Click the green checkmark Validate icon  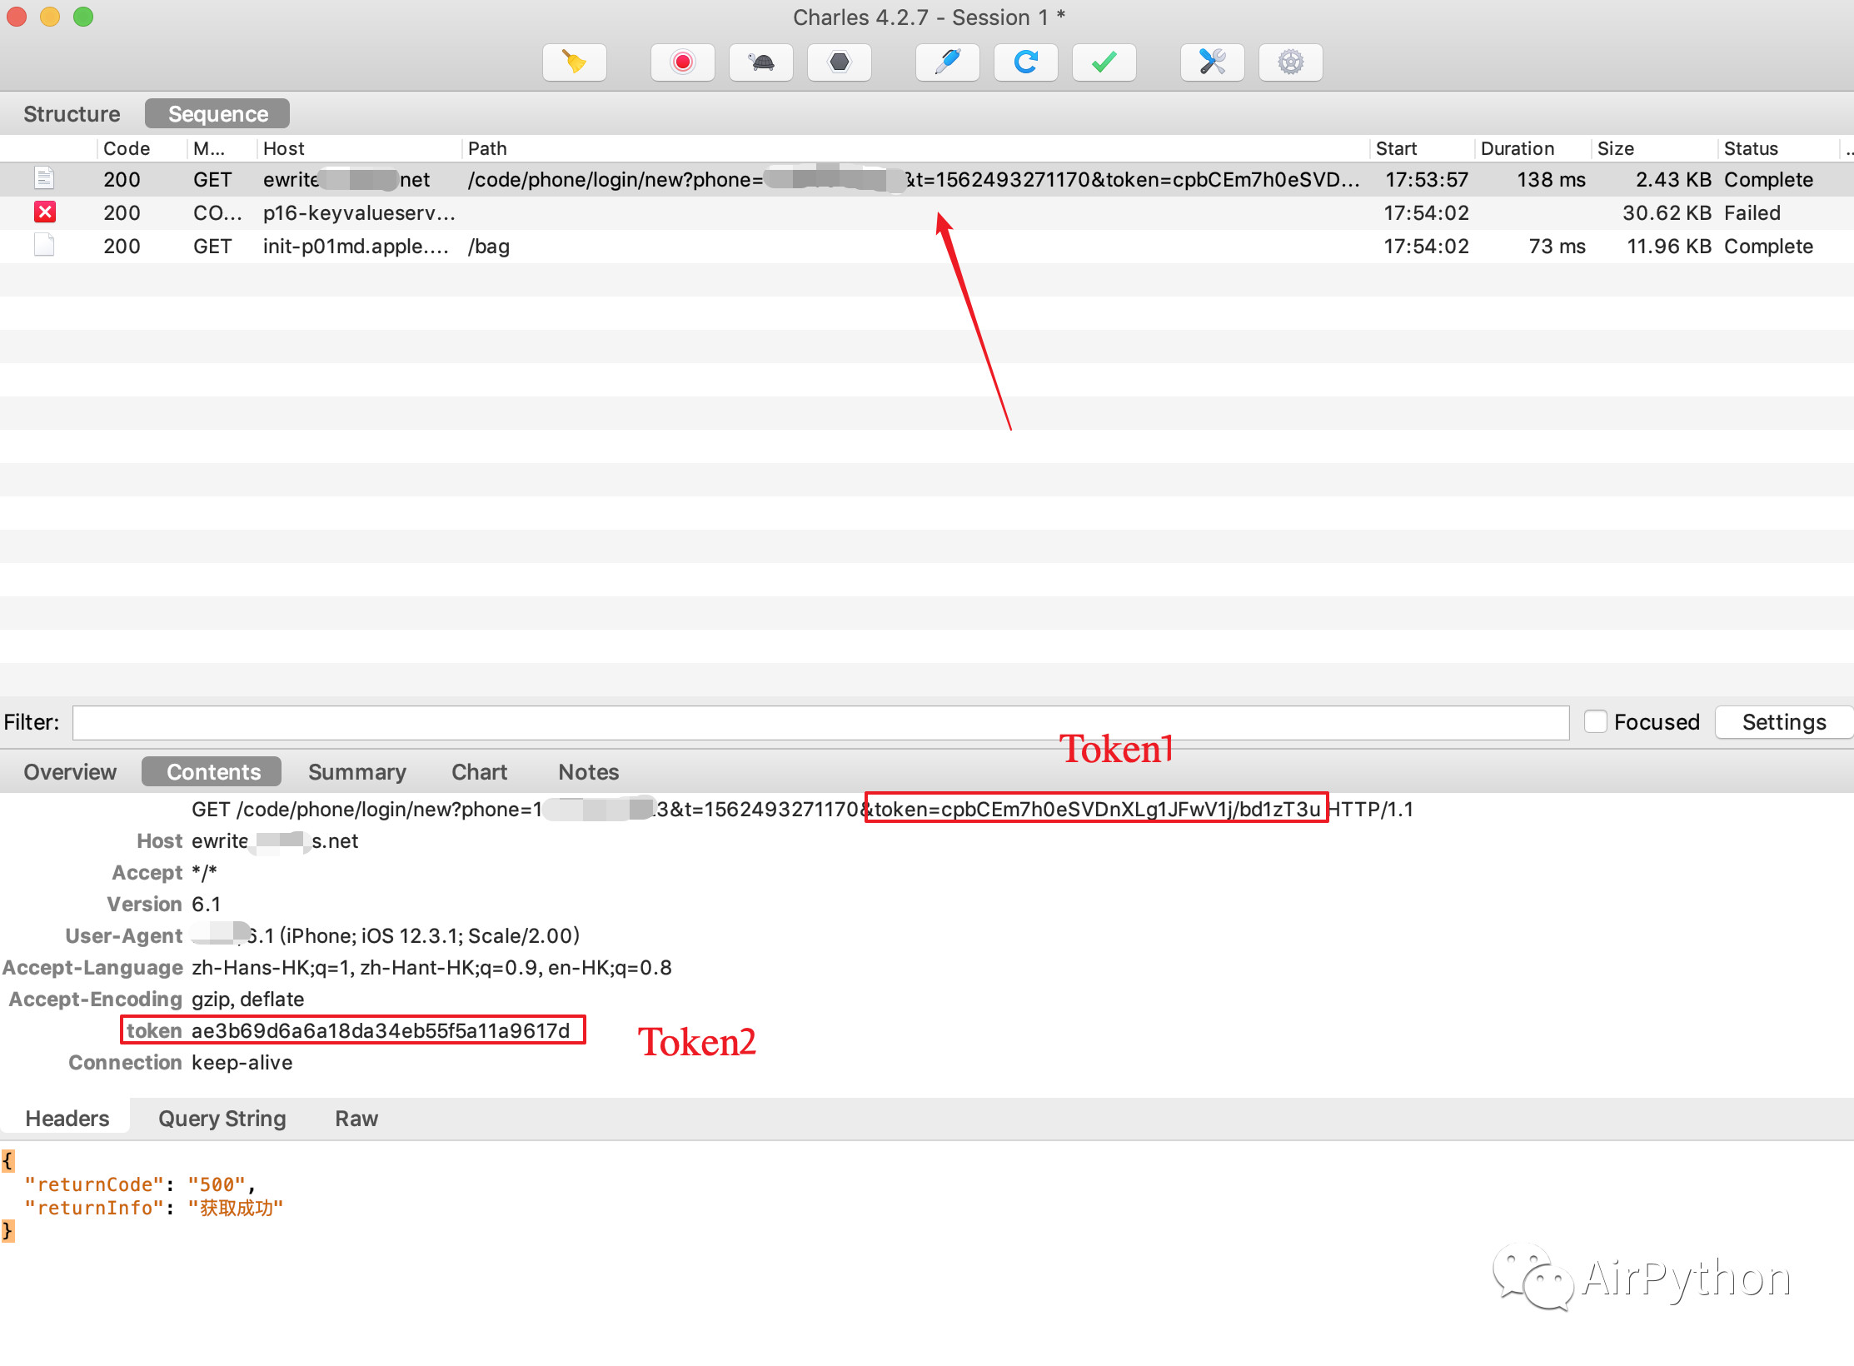pos(1104,62)
